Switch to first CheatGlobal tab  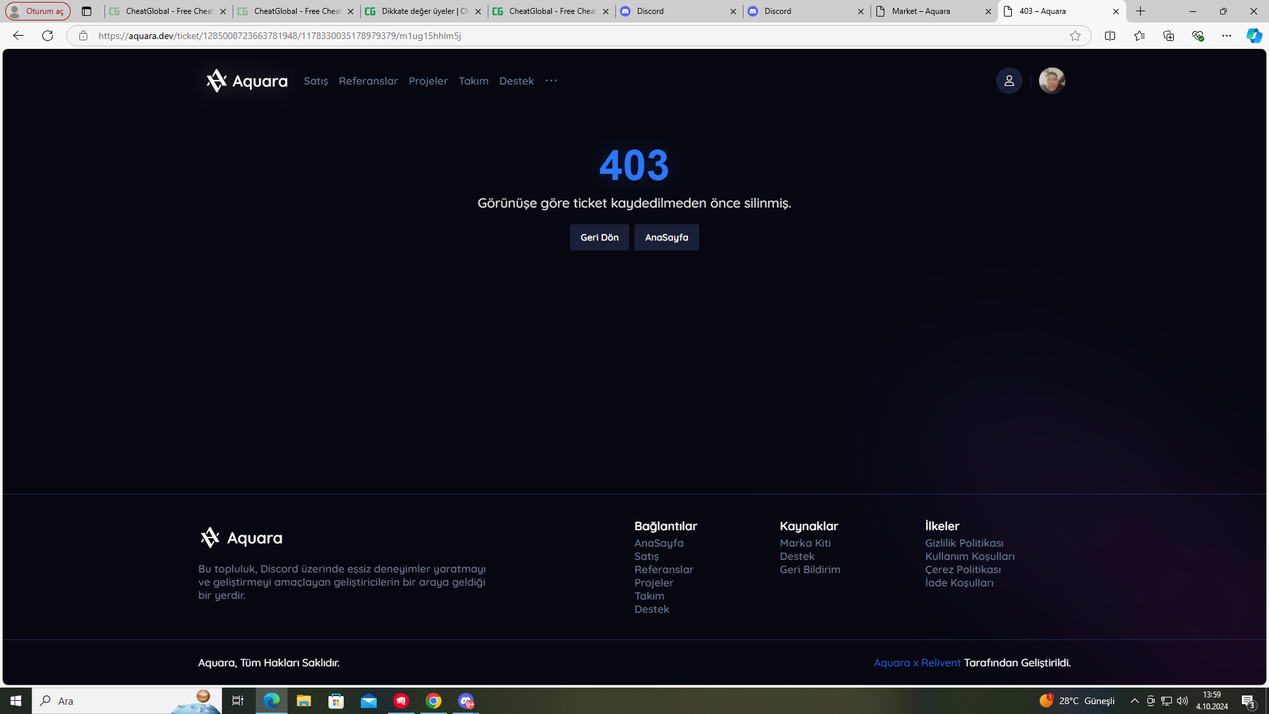pos(167,11)
